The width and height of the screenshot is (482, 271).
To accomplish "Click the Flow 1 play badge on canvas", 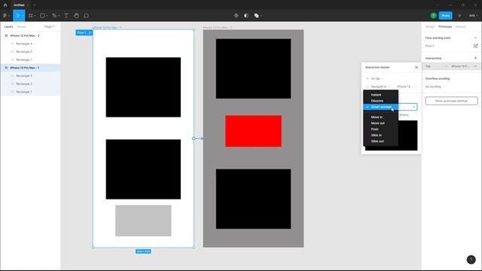I will pyautogui.click(x=84, y=32).
